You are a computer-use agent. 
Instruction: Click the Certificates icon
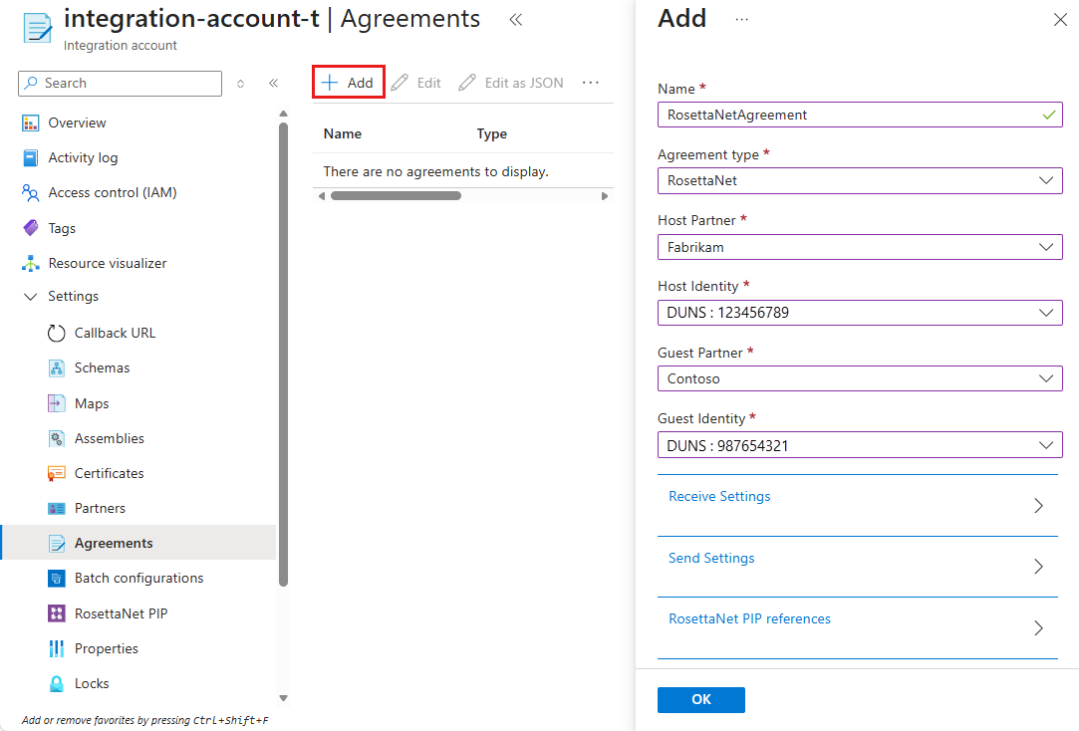click(x=57, y=473)
